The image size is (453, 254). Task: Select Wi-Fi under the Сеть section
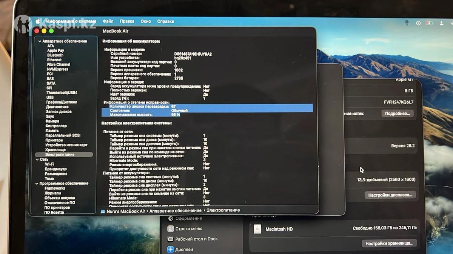click(x=49, y=164)
